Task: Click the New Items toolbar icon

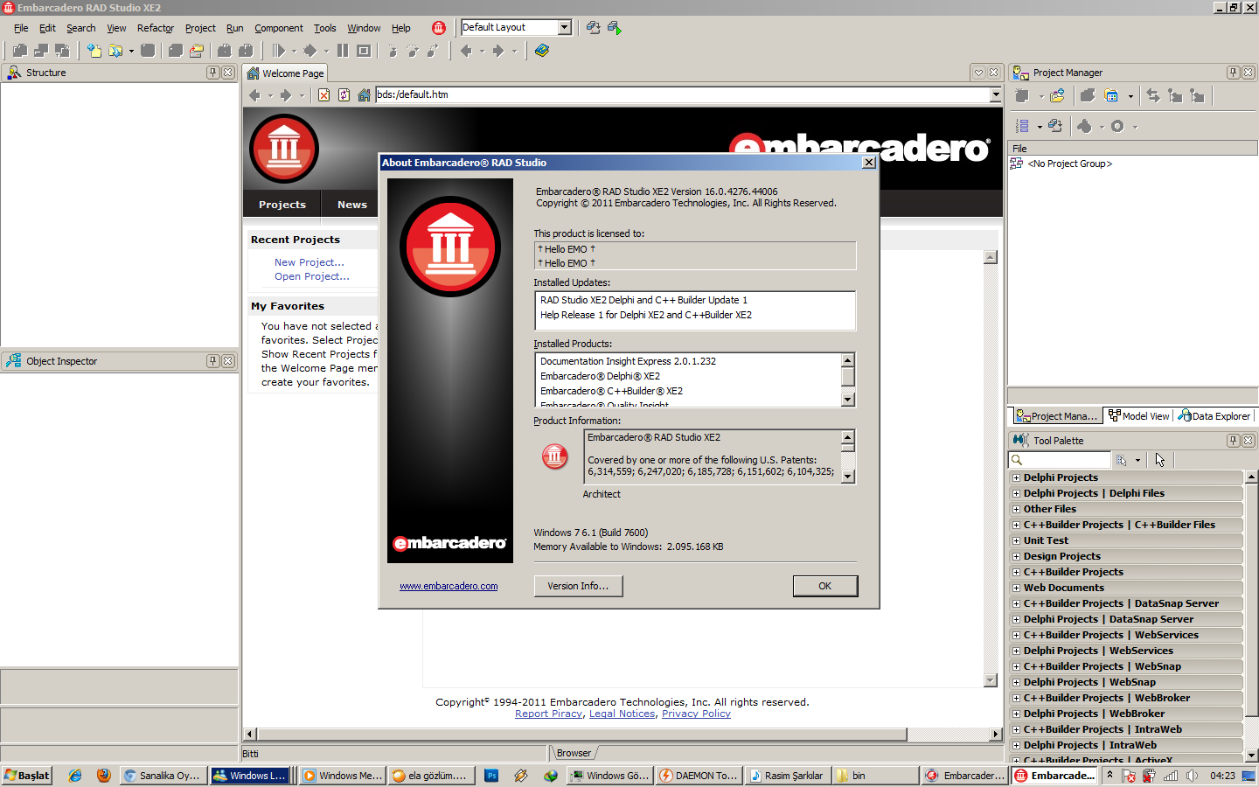Action: 94,51
